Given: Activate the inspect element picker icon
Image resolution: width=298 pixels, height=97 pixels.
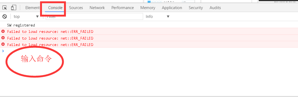Looking at the screenshot, I should [5, 8].
